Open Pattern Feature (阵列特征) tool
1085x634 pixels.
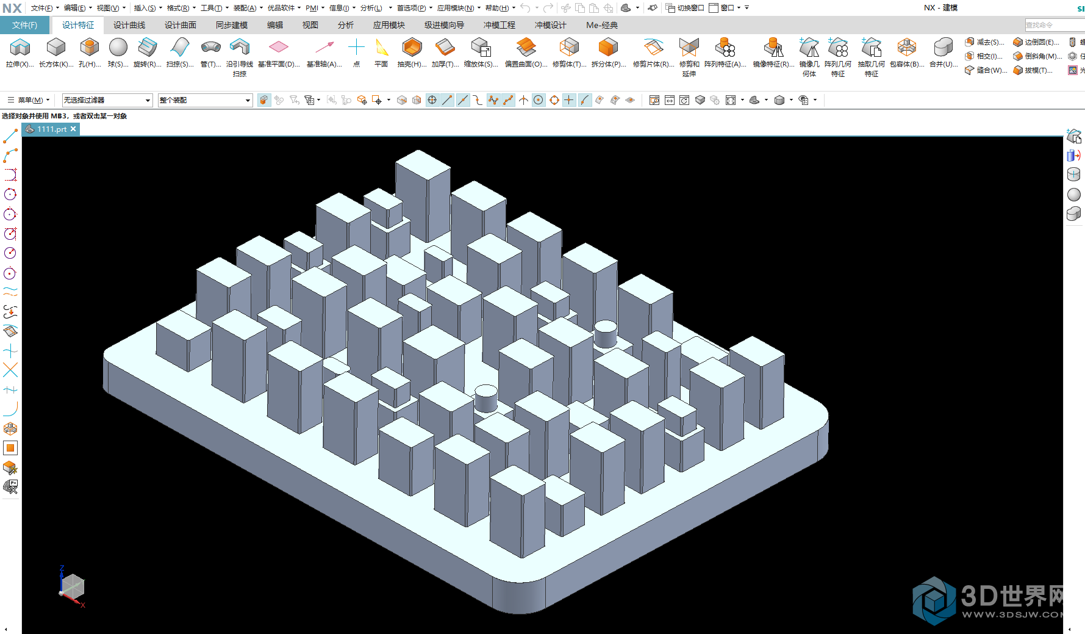725,52
